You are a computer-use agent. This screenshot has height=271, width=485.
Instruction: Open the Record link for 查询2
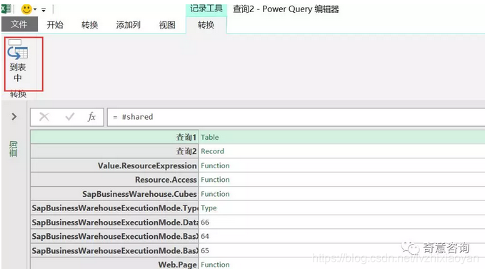click(x=212, y=151)
